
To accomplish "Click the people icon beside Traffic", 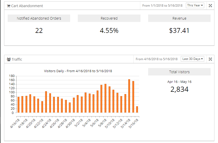I will point(9,59).
